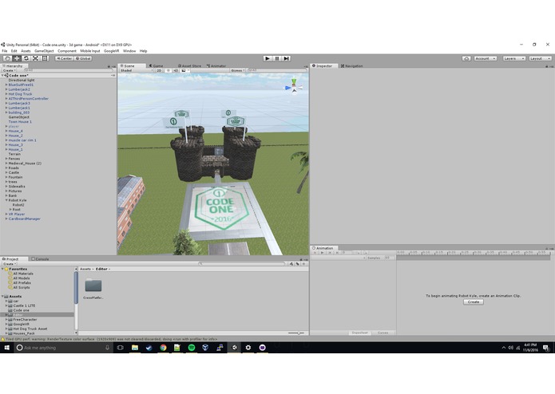Viewport: 555px width, 394px height.
Task: Expand the Hot Dog Truck object
Action: pos(6,94)
